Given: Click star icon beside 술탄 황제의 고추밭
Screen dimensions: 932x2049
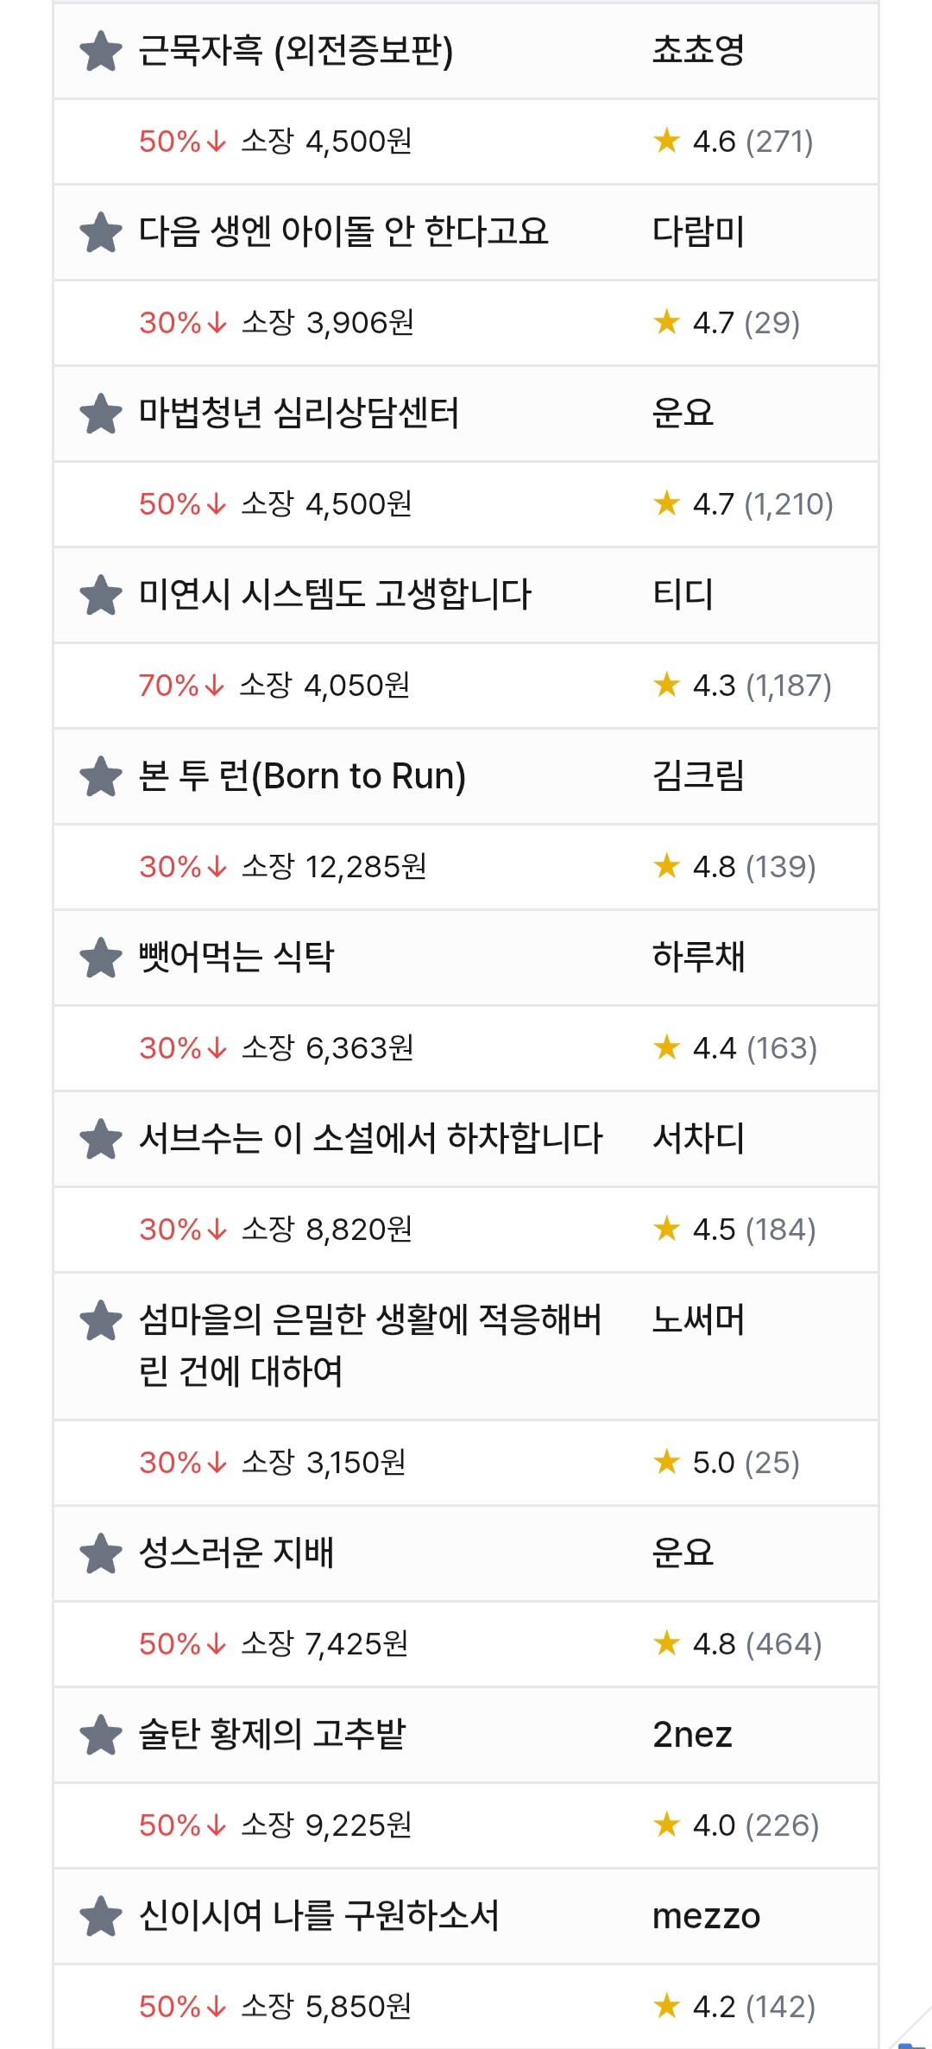Looking at the screenshot, I should pyautogui.click(x=101, y=1735).
